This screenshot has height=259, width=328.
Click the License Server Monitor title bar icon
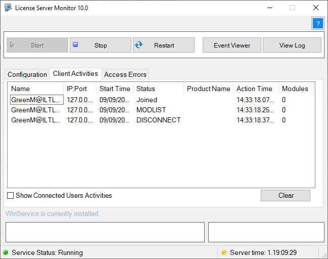coord(8,8)
